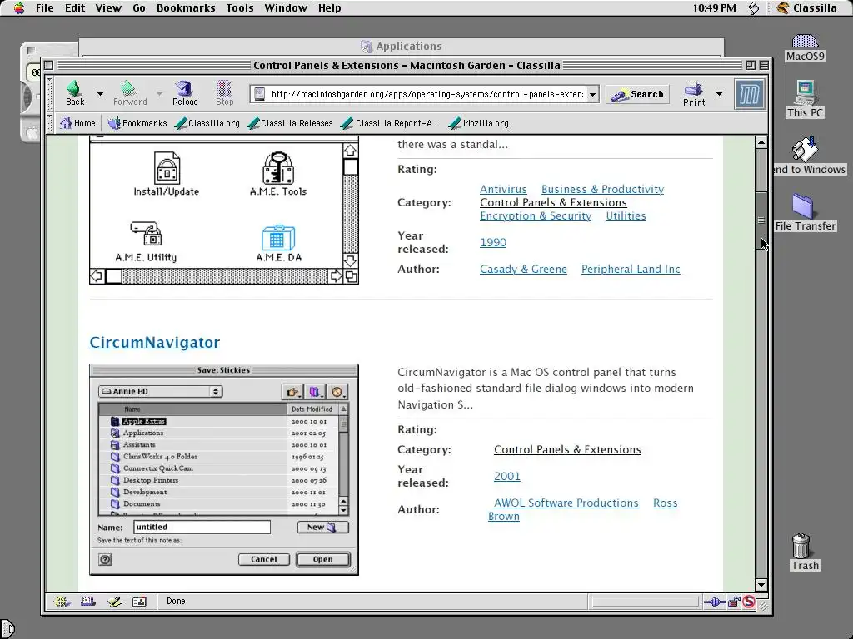Click the Classilla M throbber logo
The height and width of the screenshot is (639, 853).
(x=749, y=94)
